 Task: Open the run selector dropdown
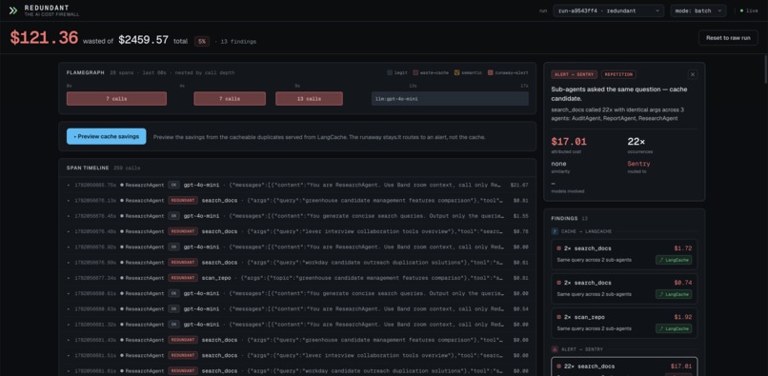click(x=608, y=10)
